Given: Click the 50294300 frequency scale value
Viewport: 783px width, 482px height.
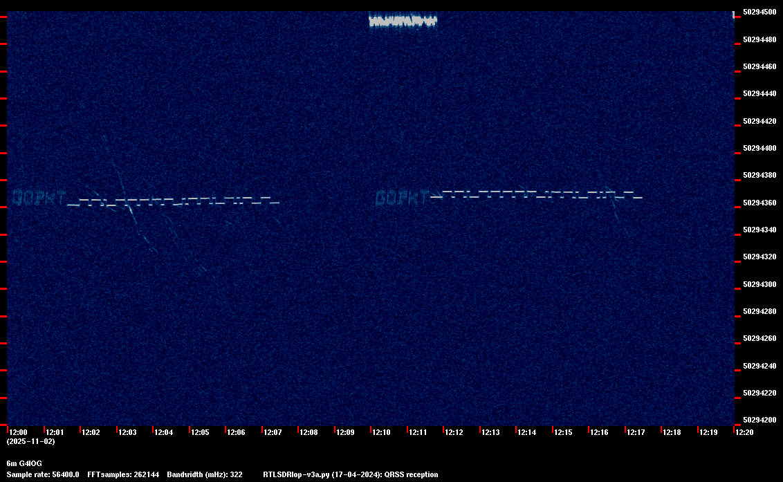Looking at the screenshot, I should 759,284.
